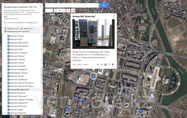This screenshot has height=118, width=187.
Task: Select Магазин "Салем" in the list
Action: click(x=16, y=63)
